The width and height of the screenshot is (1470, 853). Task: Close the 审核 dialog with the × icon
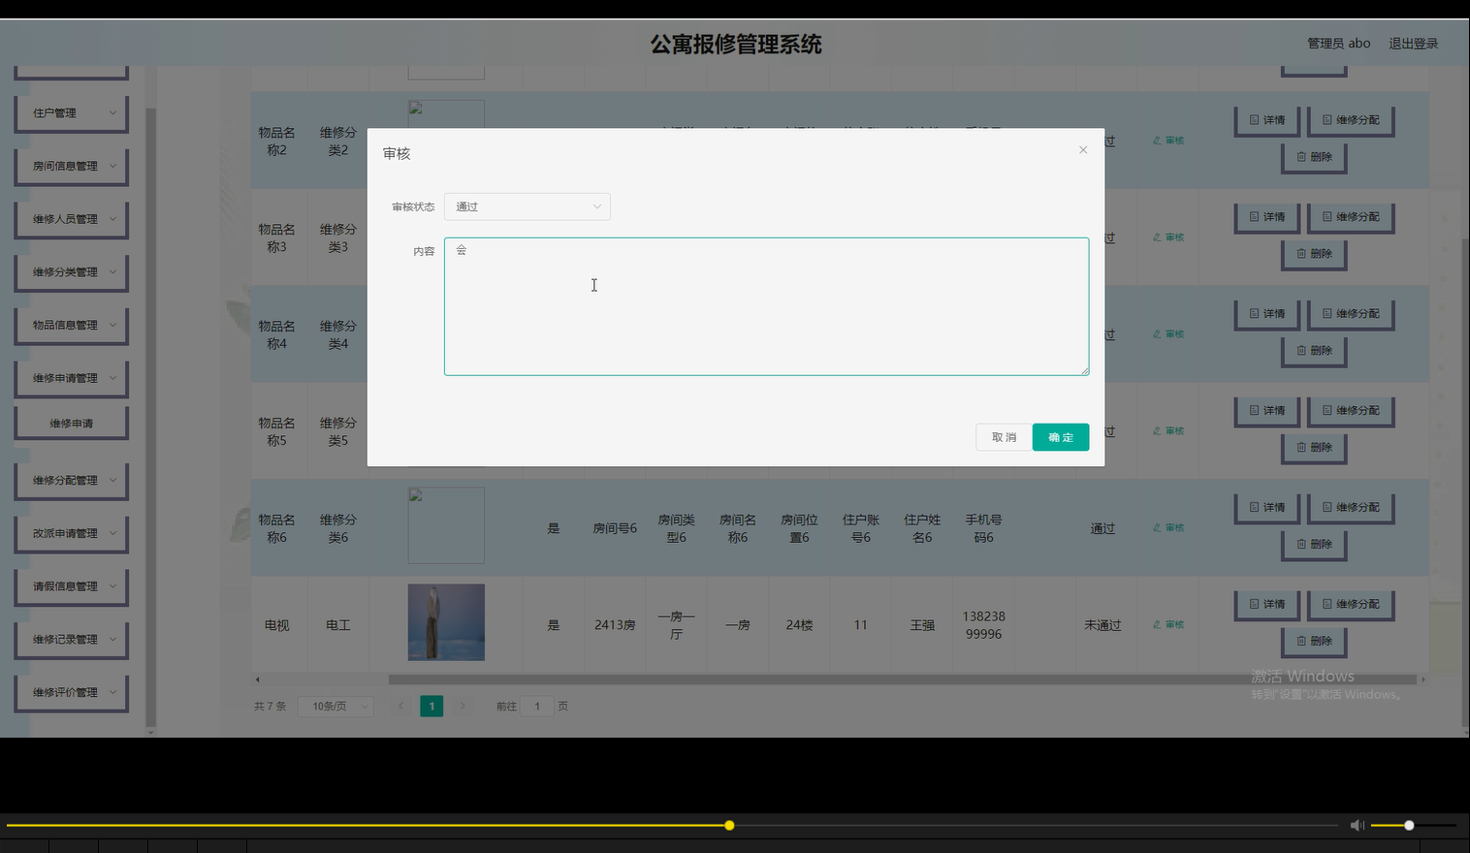pos(1082,149)
